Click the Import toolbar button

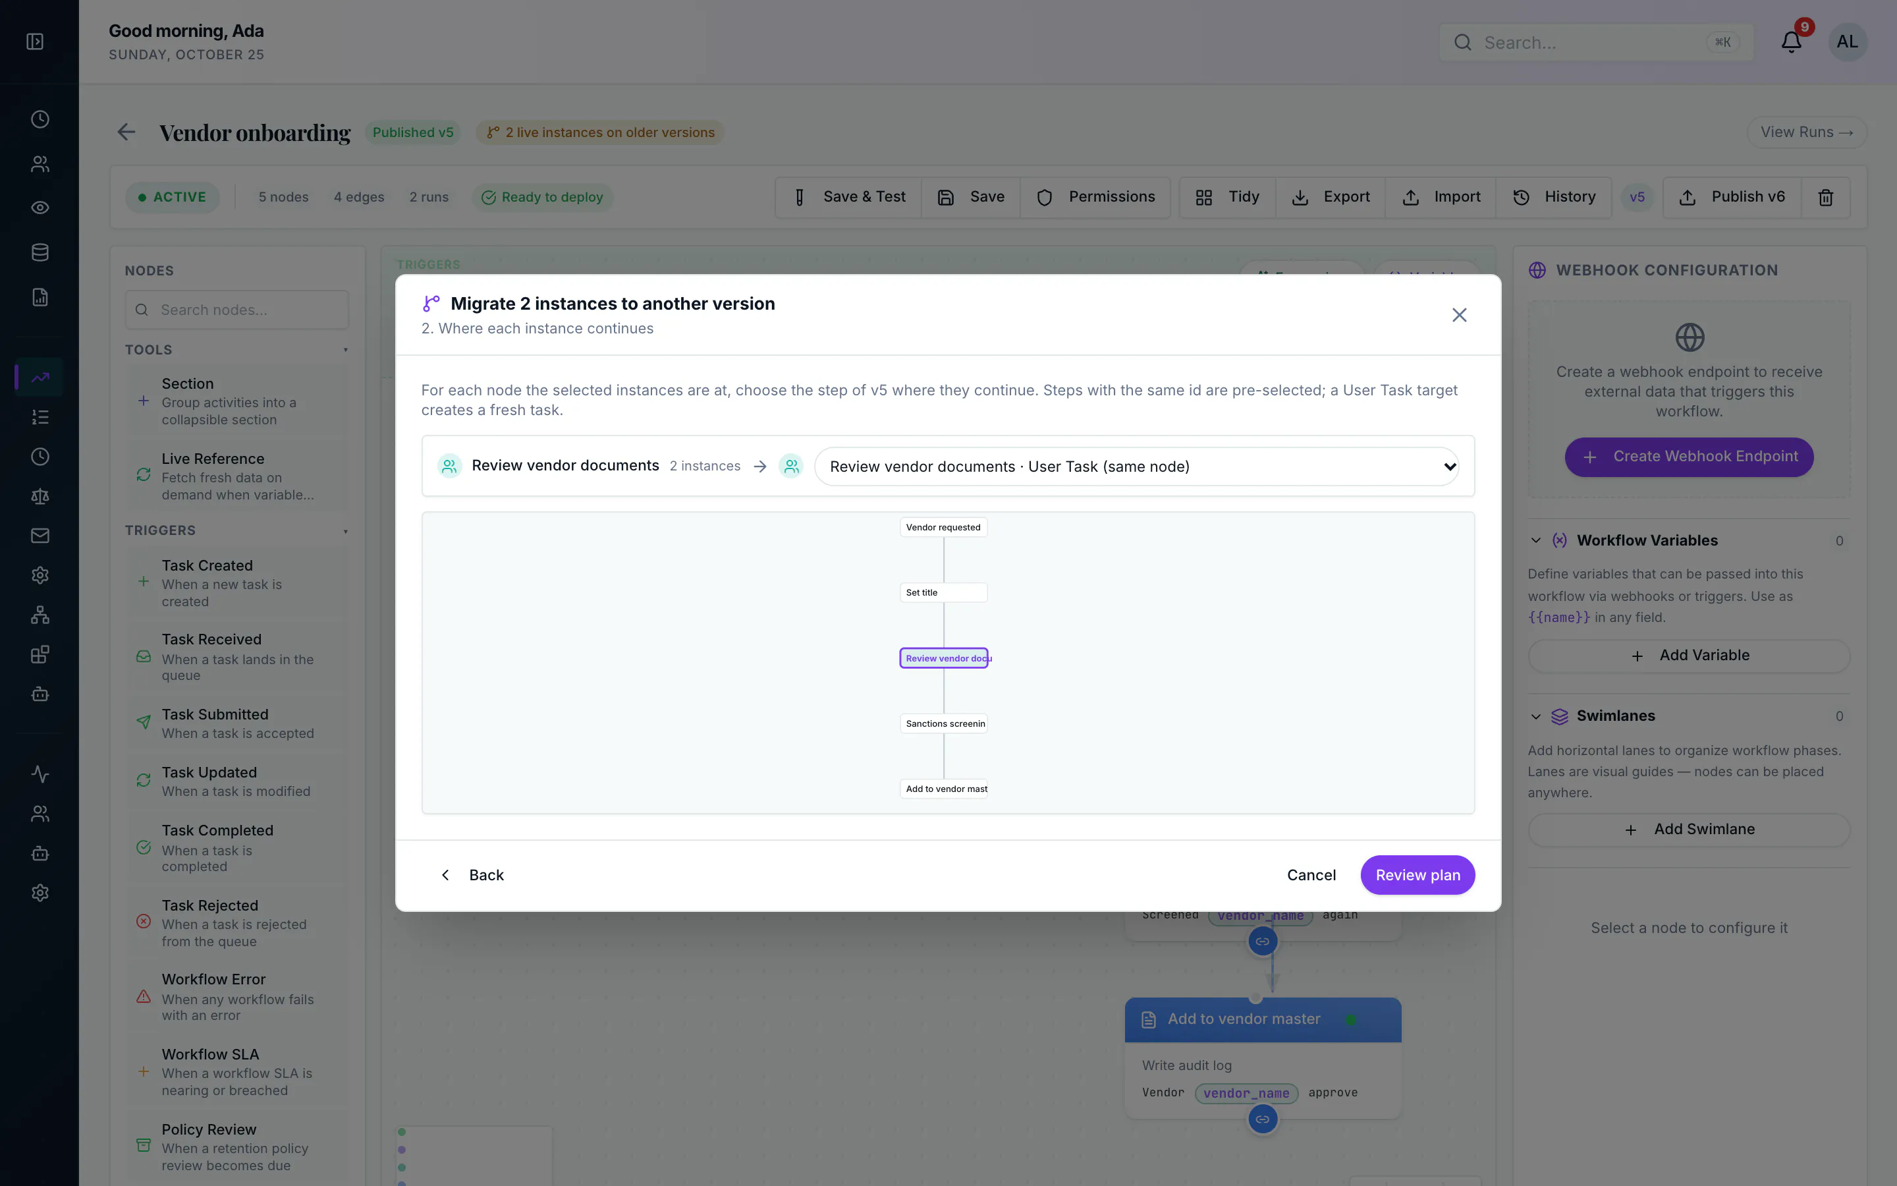point(1441,197)
